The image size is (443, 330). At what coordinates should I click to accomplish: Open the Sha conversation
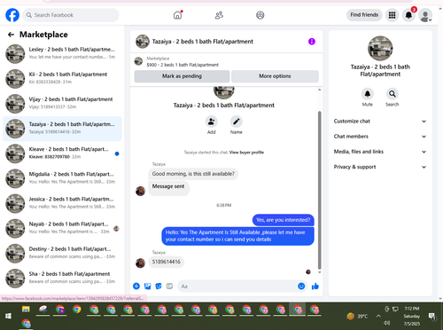(62, 279)
